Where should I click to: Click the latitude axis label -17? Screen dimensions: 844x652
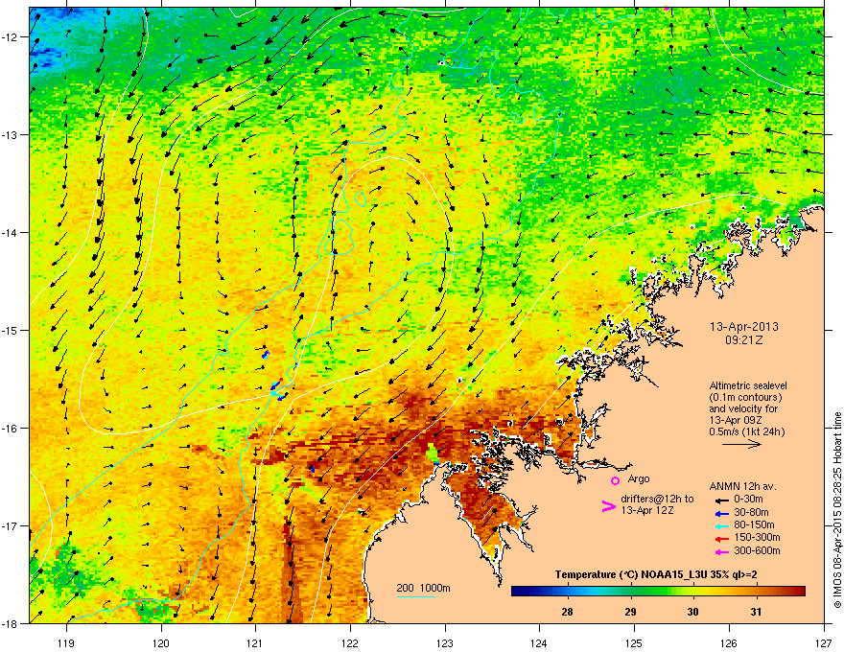[x=10, y=525]
